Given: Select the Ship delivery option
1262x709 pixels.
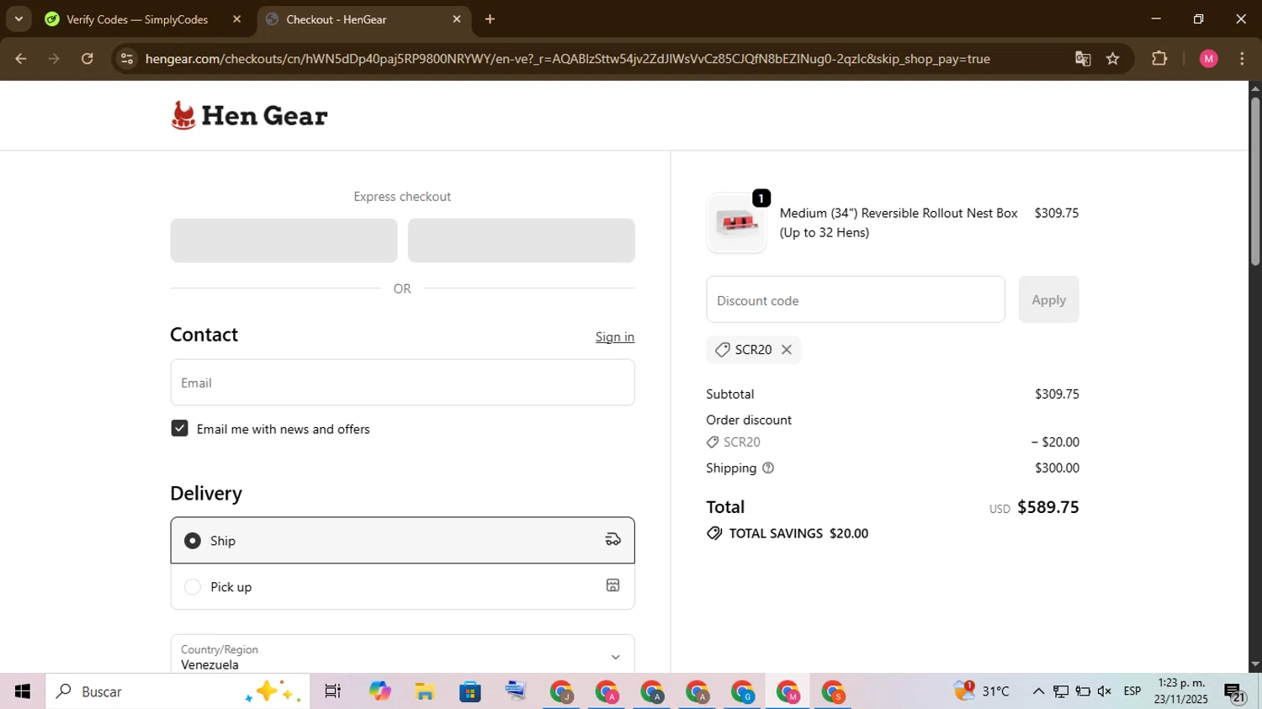Looking at the screenshot, I should tap(402, 541).
